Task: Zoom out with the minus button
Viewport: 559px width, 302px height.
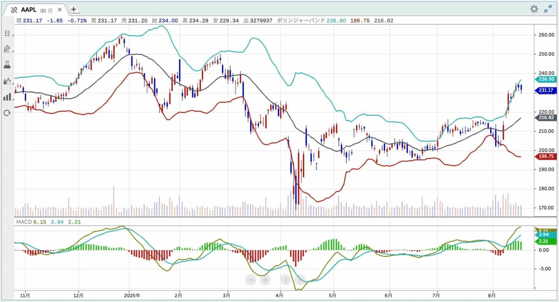Action: (x=251, y=280)
